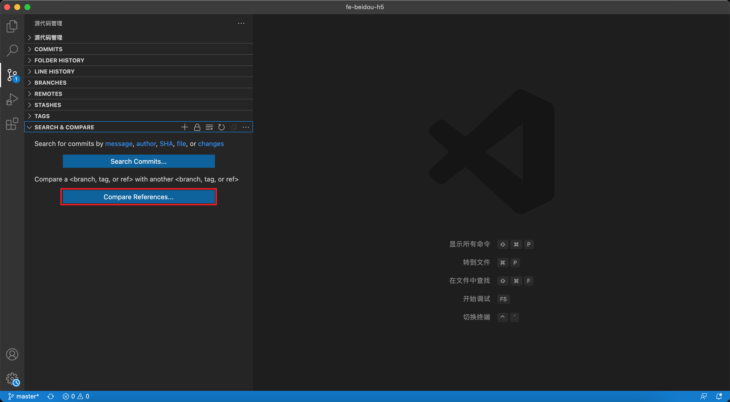Click the sync changes icon in status bar
Image resolution: width=730 pixels, height=402 pixels.
50,396
